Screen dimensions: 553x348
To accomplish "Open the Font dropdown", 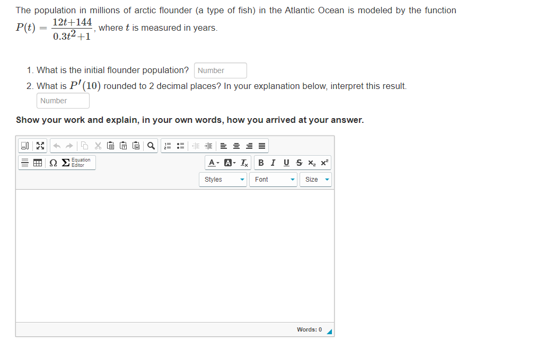I will coord(273,180).
